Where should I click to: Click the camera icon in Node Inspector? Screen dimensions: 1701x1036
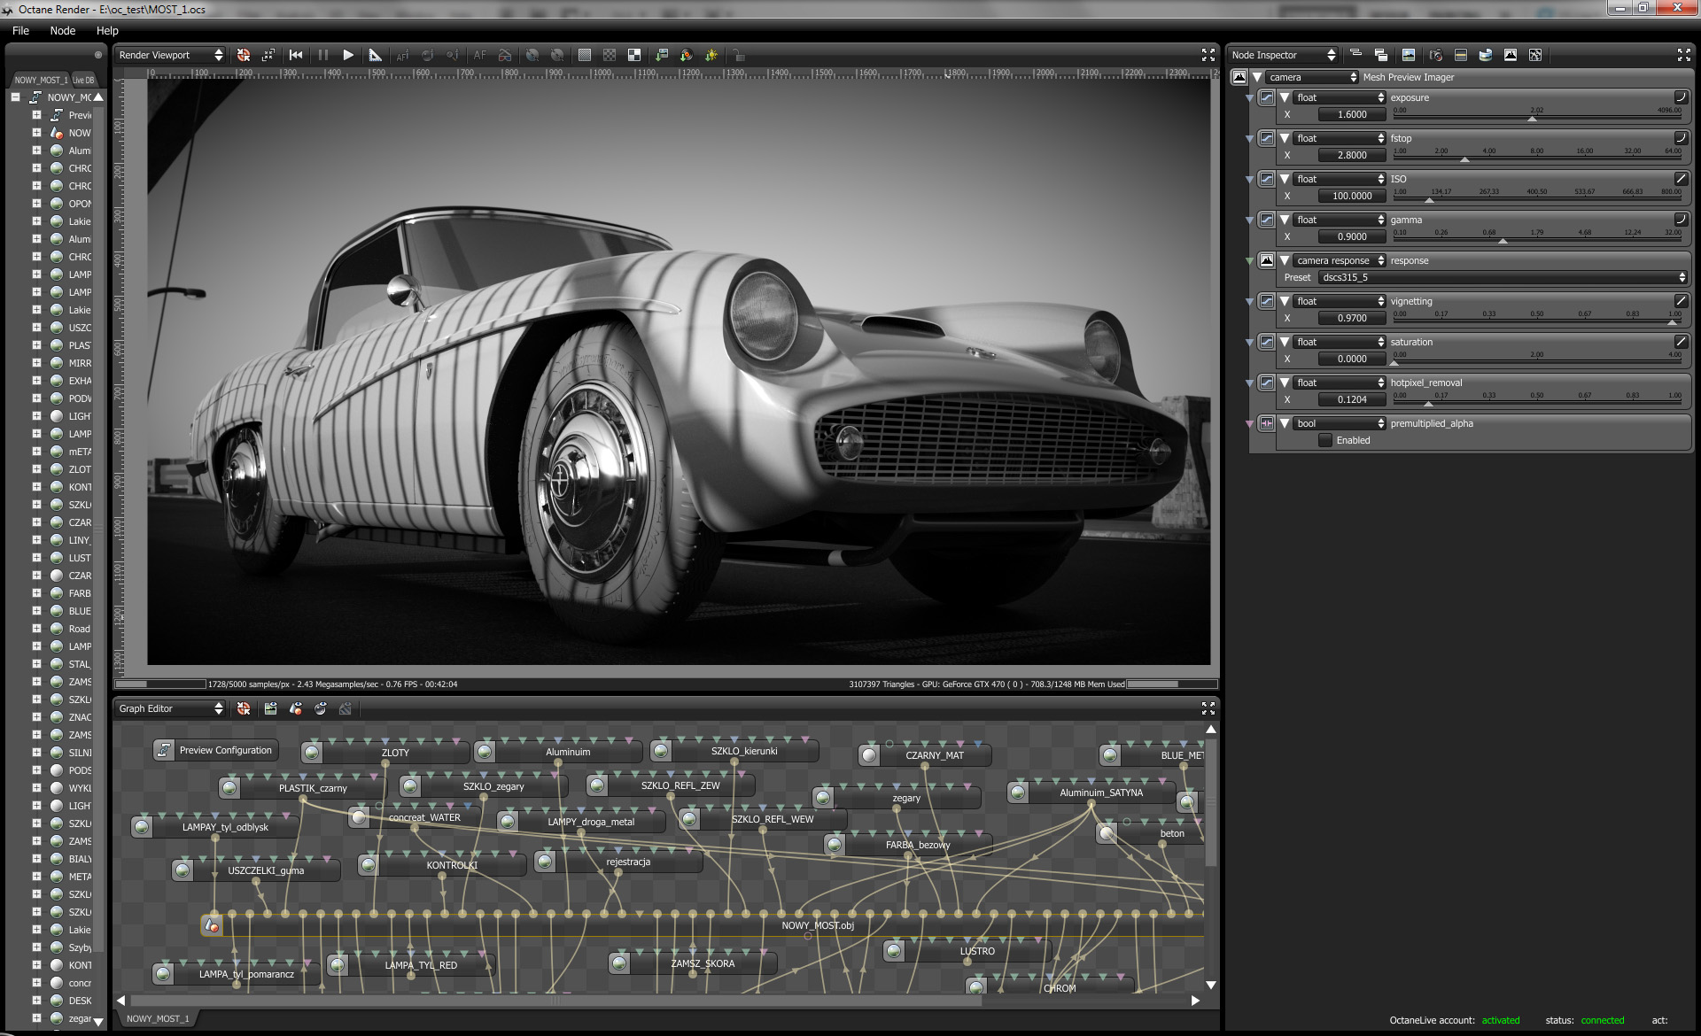(1436, 55)
